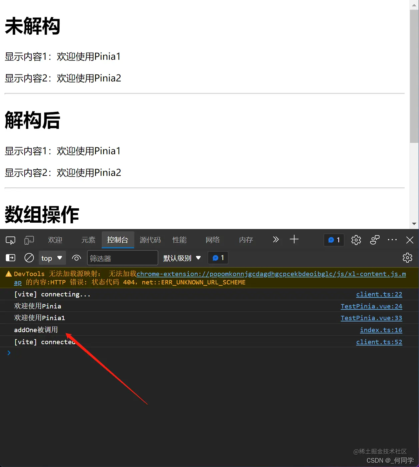Open the index.ts:16 source link
Viewport: 419px width, 467px height.
381,330
